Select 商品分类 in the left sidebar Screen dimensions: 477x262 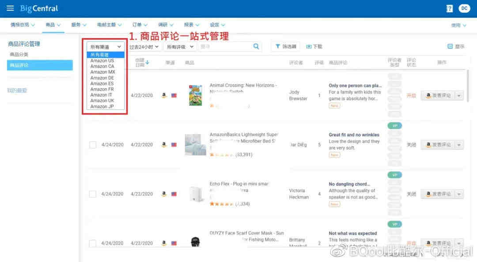(19, 55)
